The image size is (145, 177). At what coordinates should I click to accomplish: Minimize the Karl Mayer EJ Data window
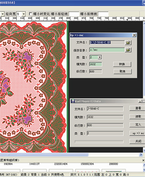[x=140, y=101]
